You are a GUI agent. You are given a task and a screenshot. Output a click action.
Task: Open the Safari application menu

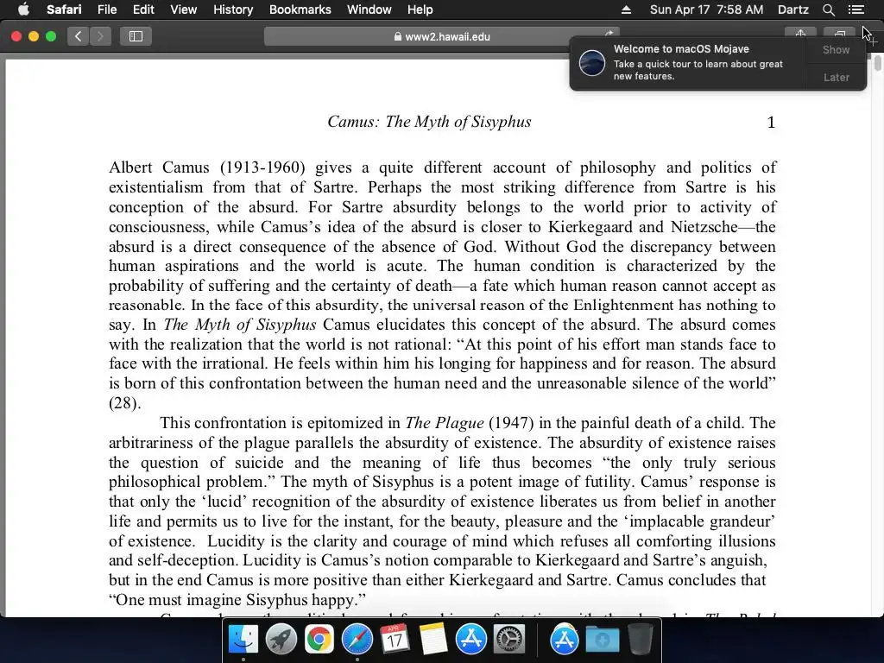[64, 9]
